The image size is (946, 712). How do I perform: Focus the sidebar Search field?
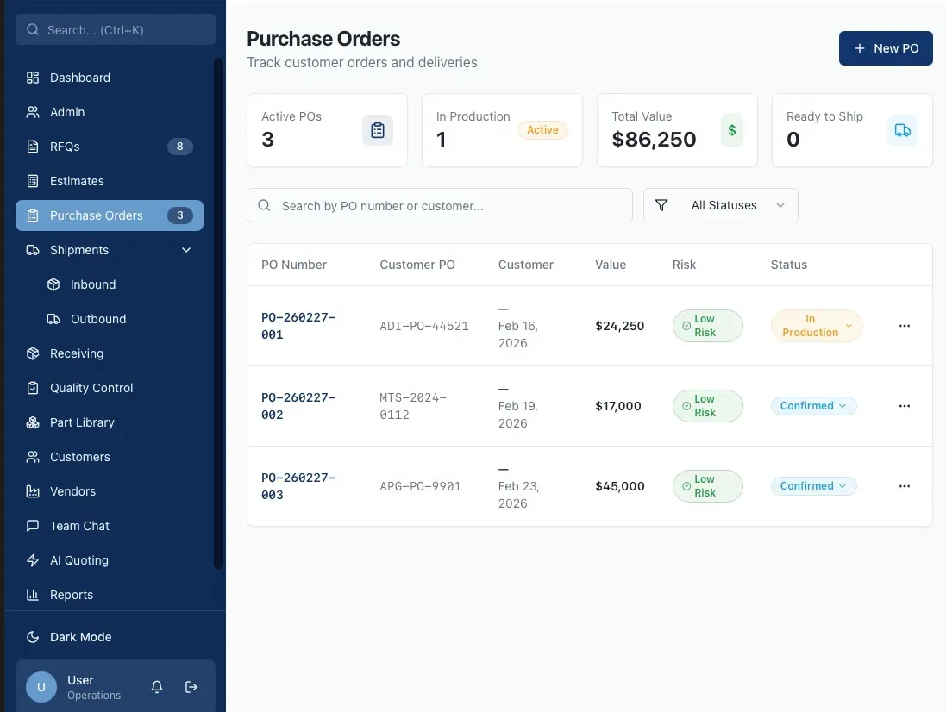tap(116, 29)
